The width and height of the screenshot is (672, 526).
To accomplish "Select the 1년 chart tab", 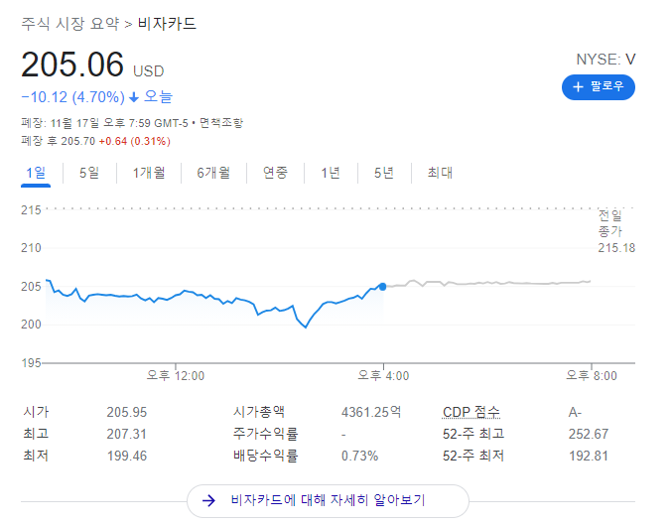I will (x=331, y=173).
